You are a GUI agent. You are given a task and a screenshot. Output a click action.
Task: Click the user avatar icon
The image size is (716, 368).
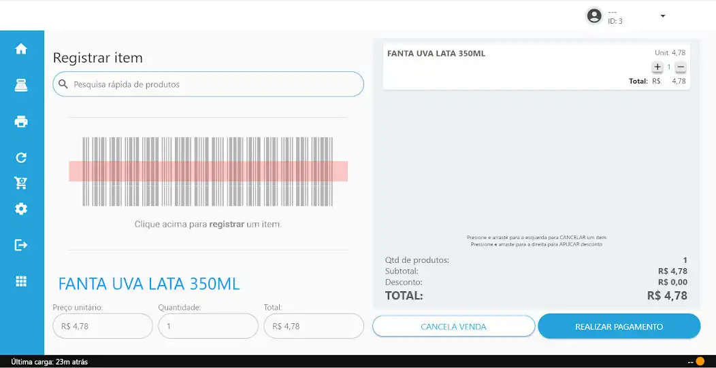point(594,16)
